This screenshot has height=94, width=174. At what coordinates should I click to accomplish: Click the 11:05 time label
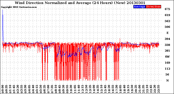75,89
